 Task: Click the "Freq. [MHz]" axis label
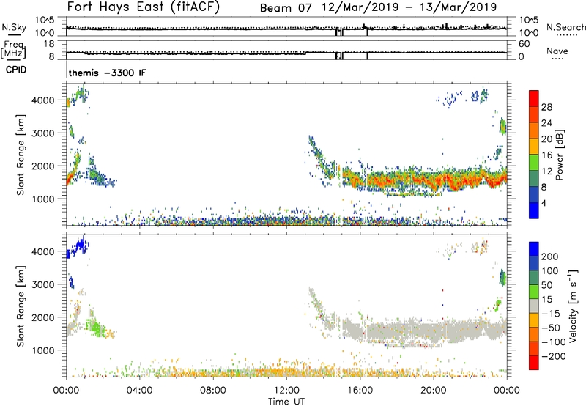point(13,49)
